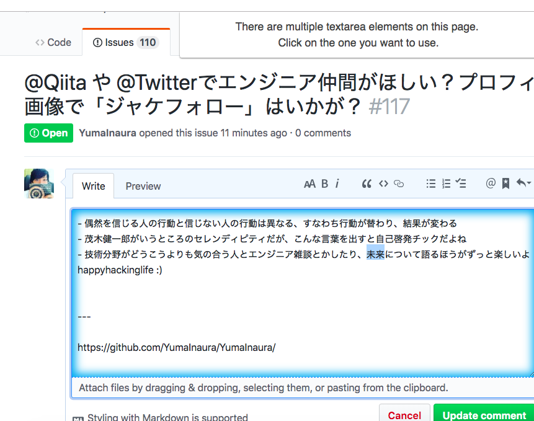Click the highlighted word 未来 in textarea
Screen dimensions: 534x421
click(375, 254)
